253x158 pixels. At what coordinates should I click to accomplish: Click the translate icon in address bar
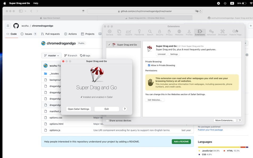197,11
